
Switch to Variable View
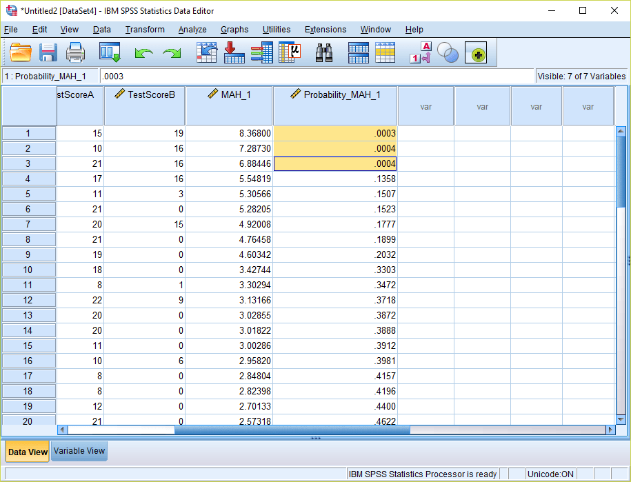tap(79, 452)
